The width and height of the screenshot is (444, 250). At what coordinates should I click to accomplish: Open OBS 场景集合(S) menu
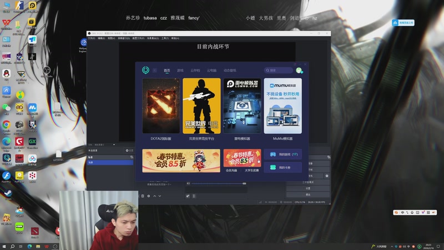153,38
